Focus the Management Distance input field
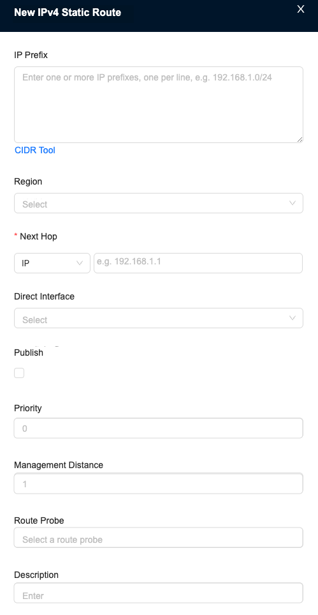 (x=159, y=483)
